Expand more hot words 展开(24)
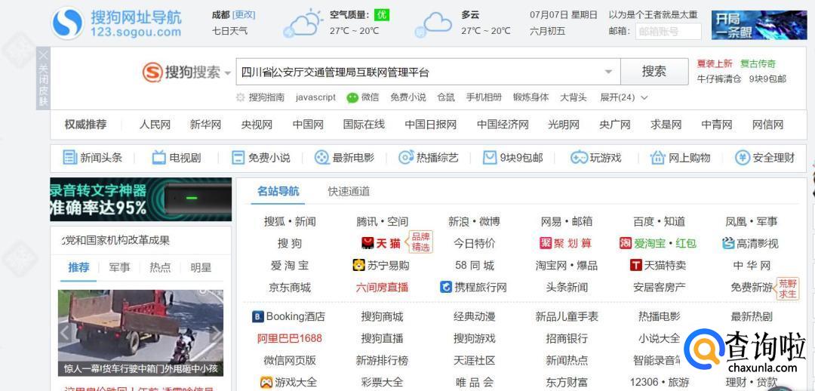The image size is (815, 391). pos(624,97)
